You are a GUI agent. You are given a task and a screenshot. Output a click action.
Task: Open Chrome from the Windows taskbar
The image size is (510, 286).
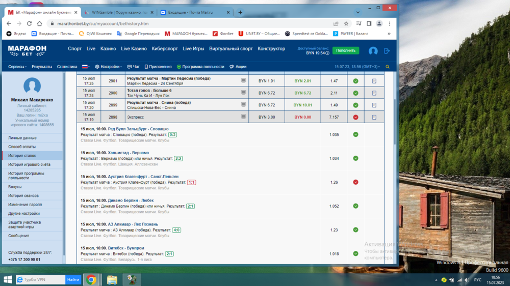point(91,279)
